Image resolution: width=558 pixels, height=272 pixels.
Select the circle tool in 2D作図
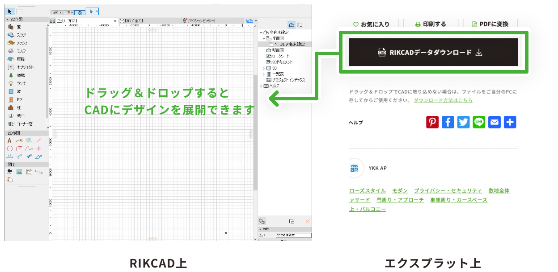click(10, 148)
